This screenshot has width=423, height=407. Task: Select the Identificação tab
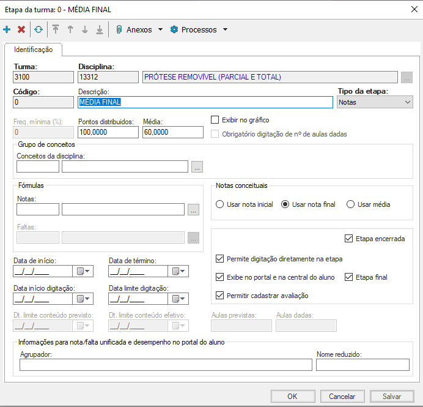33,50
